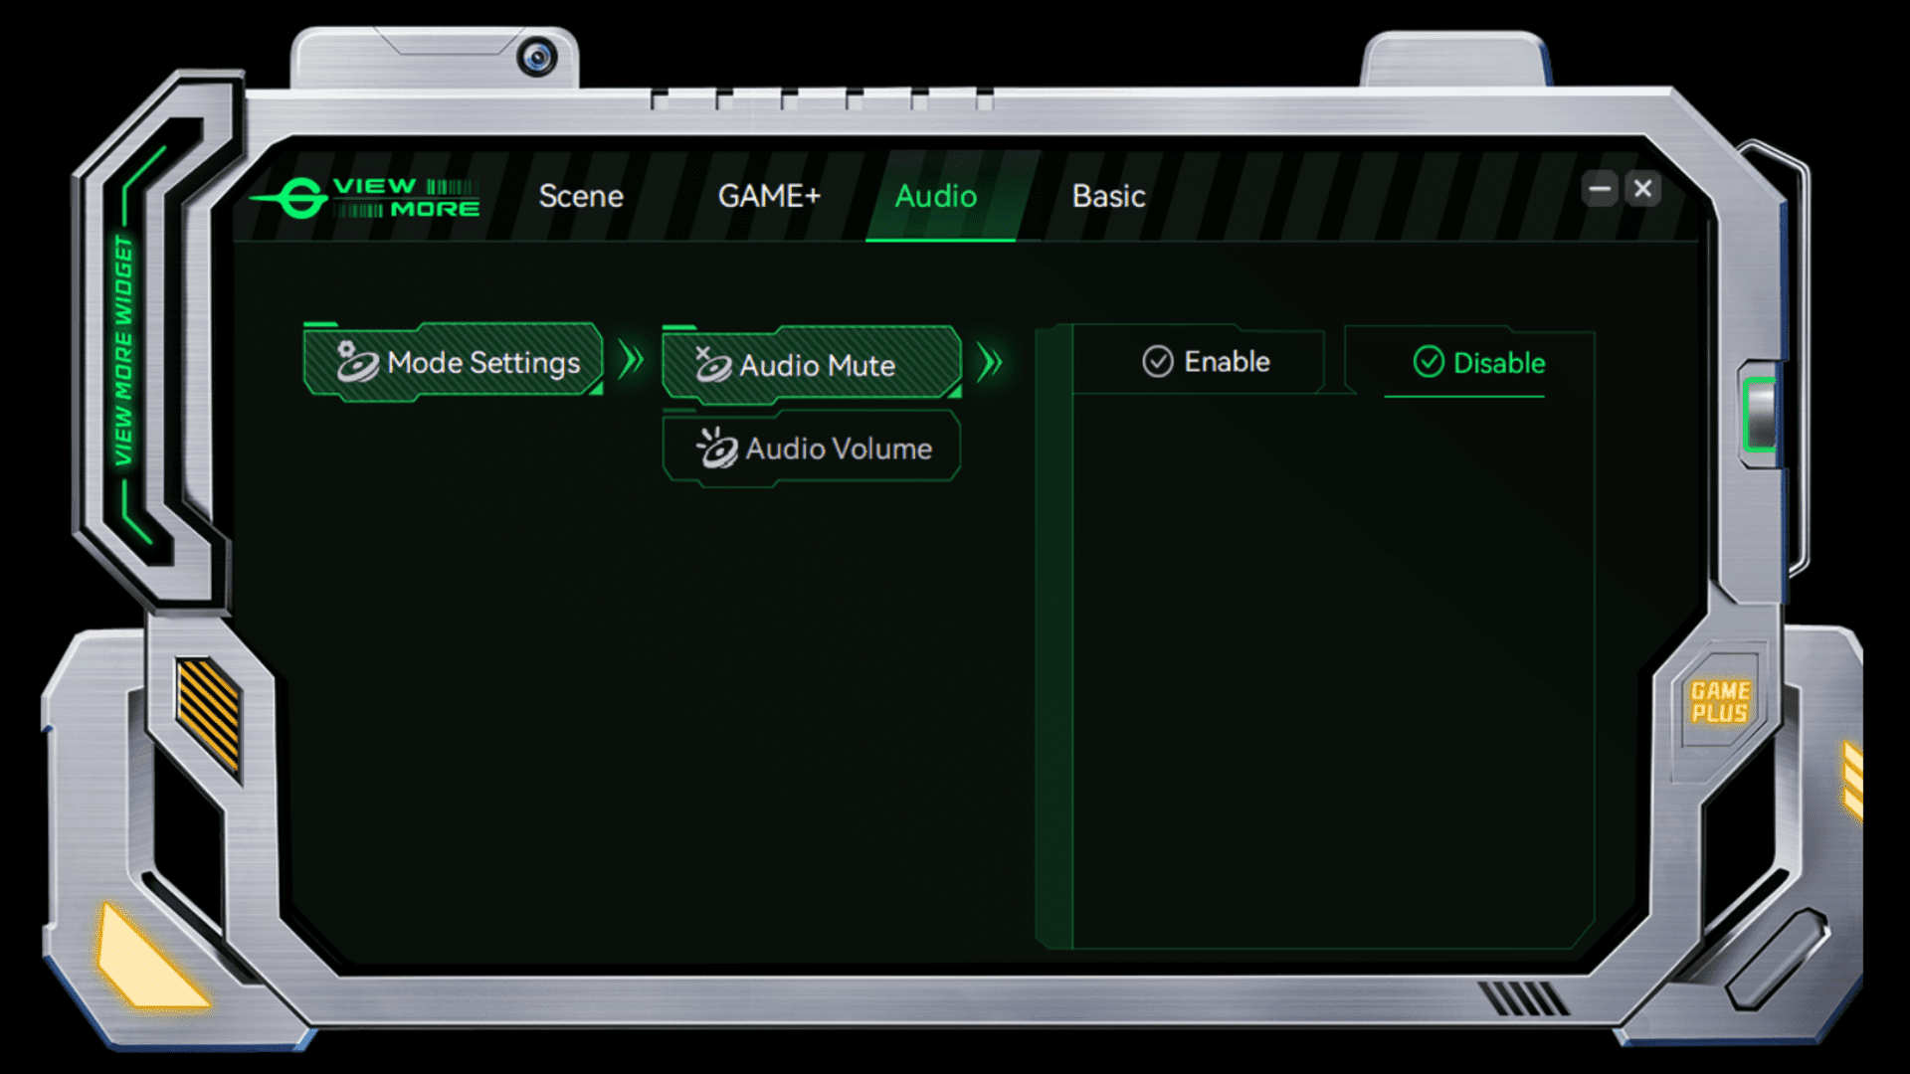
Task: Select the Audio Volume menu button
Action: pyautogui.click(x=812, y=449)
